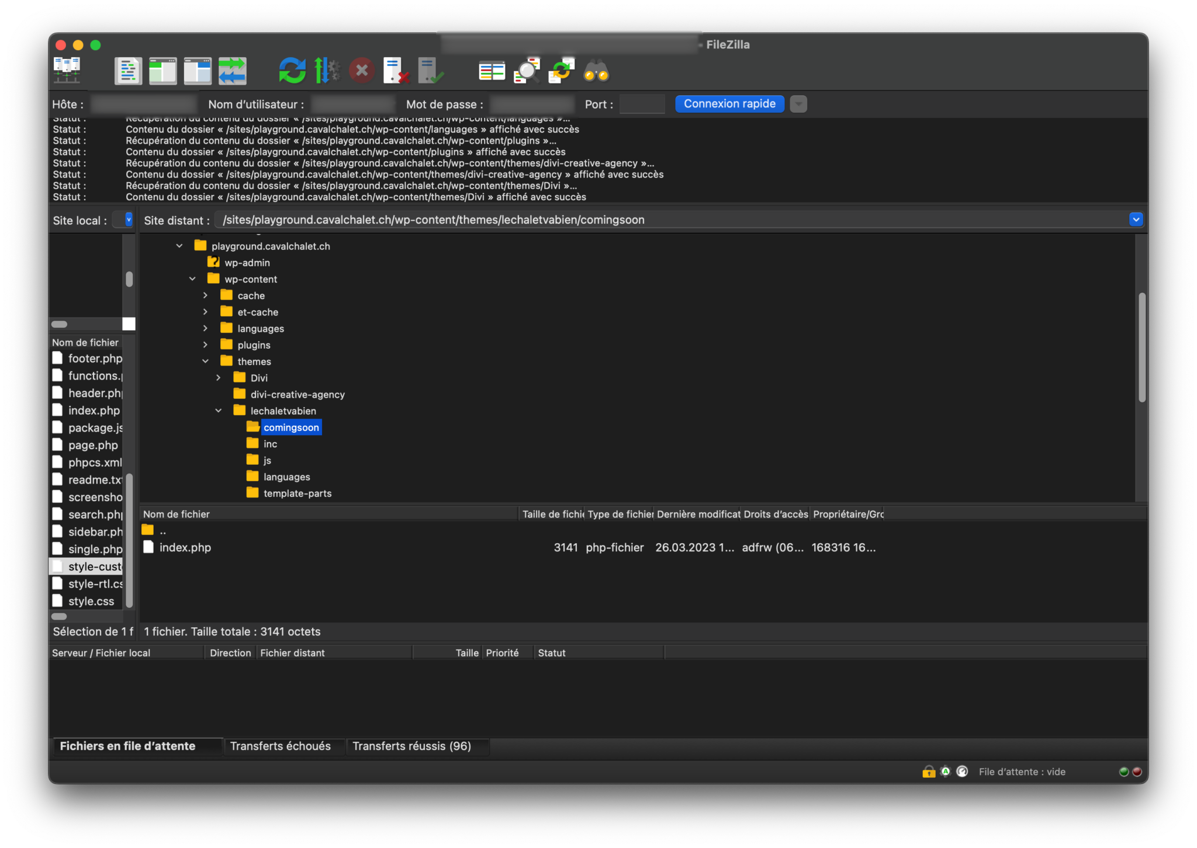Toggle processing of transfer queue
This screenshot has height=848, width=1197.
point(327,71)
